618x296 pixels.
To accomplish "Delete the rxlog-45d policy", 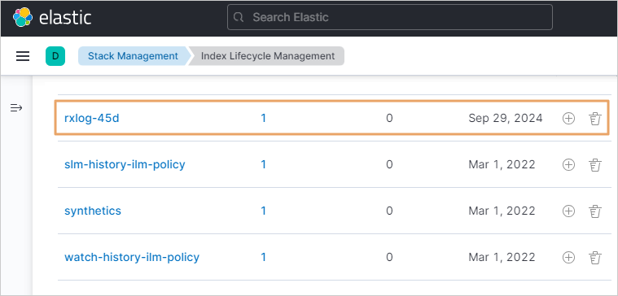I will (x=594, y=118).
